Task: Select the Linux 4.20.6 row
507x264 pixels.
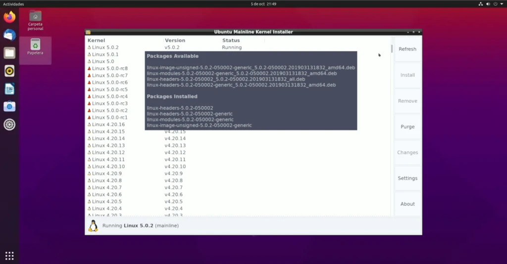Action: (x=238, y=195)
